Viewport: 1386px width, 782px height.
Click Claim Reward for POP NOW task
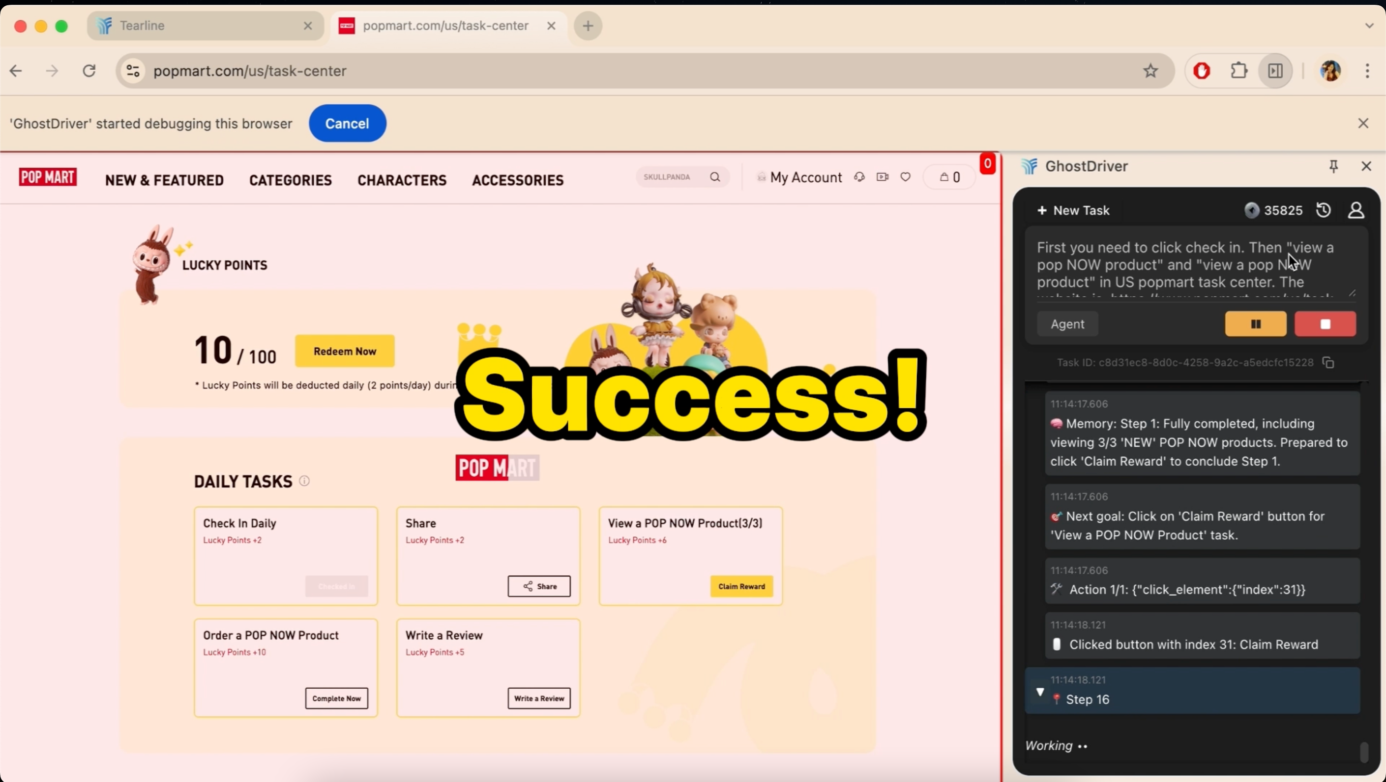742,586
